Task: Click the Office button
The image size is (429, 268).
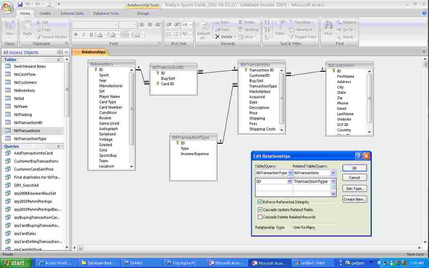Action: 7,7
